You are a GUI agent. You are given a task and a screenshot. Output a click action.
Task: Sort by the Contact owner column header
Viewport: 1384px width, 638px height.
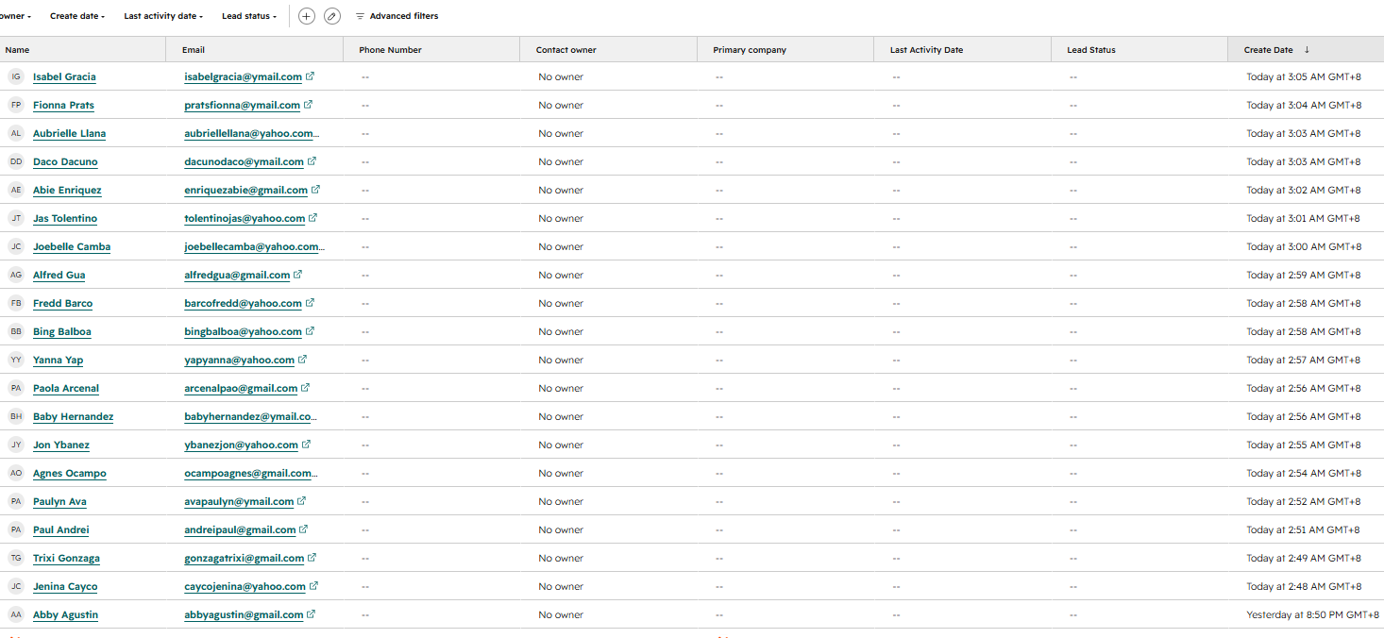pyautogui.click(x=609, y=50)
